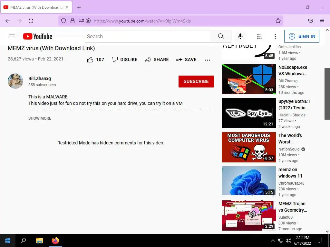The height and width of the screenshot is (247, 330).
Task: Click the SuleX00 channel name
Action: [x=286, y=217]
